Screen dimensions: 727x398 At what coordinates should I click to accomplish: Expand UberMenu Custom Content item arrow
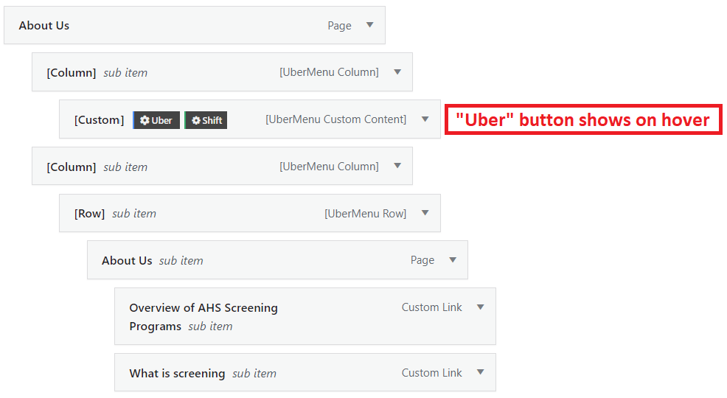(425, 119)
